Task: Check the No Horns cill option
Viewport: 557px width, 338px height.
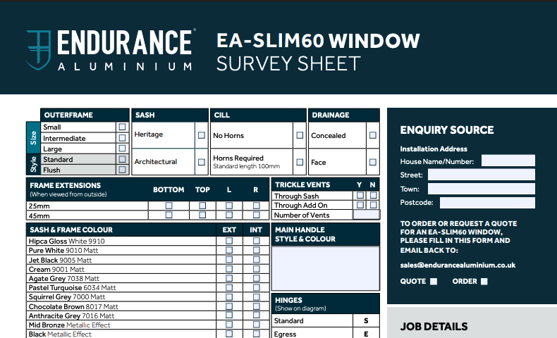Action: (x=300, y=135)
